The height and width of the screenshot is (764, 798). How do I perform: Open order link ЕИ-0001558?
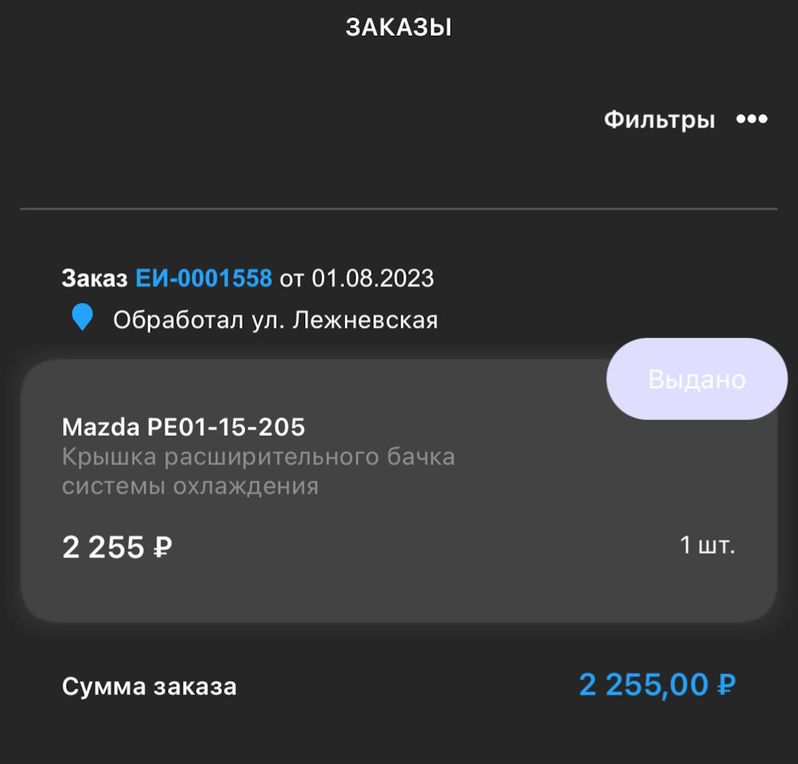(x=203, y=279)
